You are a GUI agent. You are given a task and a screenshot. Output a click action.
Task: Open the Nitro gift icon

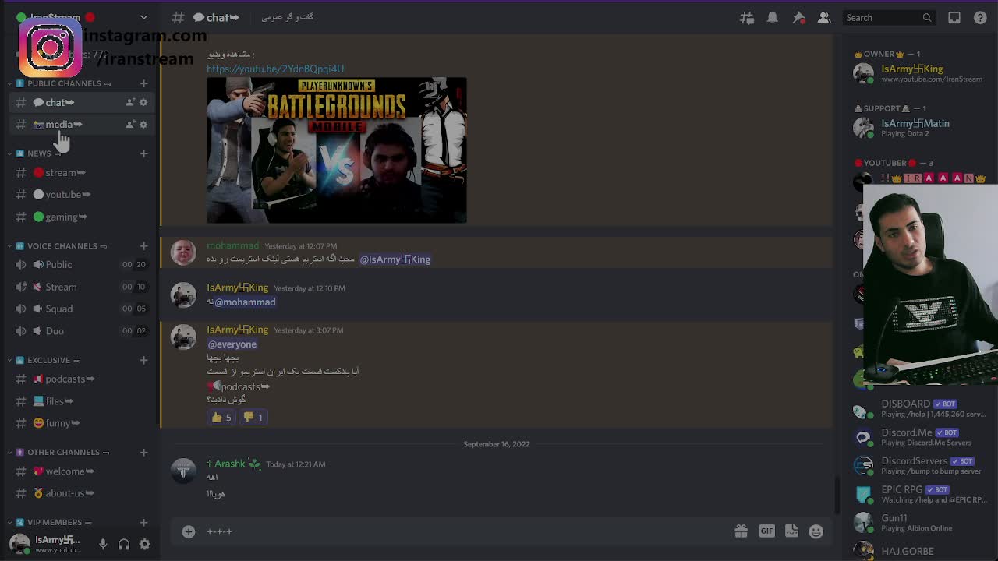(x=741, y=531)
